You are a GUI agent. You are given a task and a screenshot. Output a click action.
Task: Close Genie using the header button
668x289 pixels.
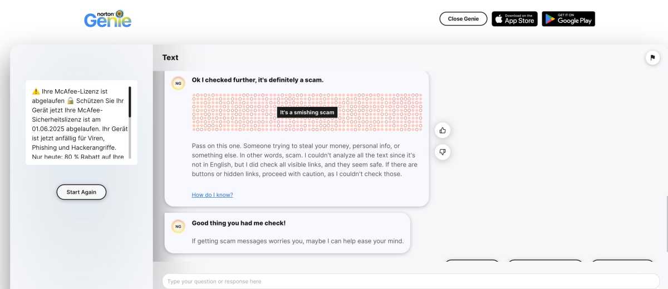(x=463, y=19)
